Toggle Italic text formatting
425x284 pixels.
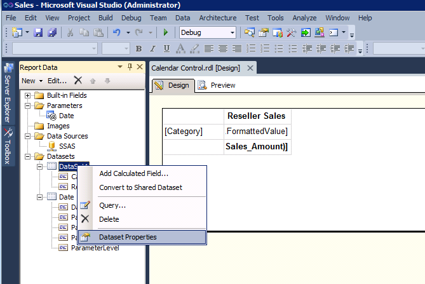click(152, 49)
